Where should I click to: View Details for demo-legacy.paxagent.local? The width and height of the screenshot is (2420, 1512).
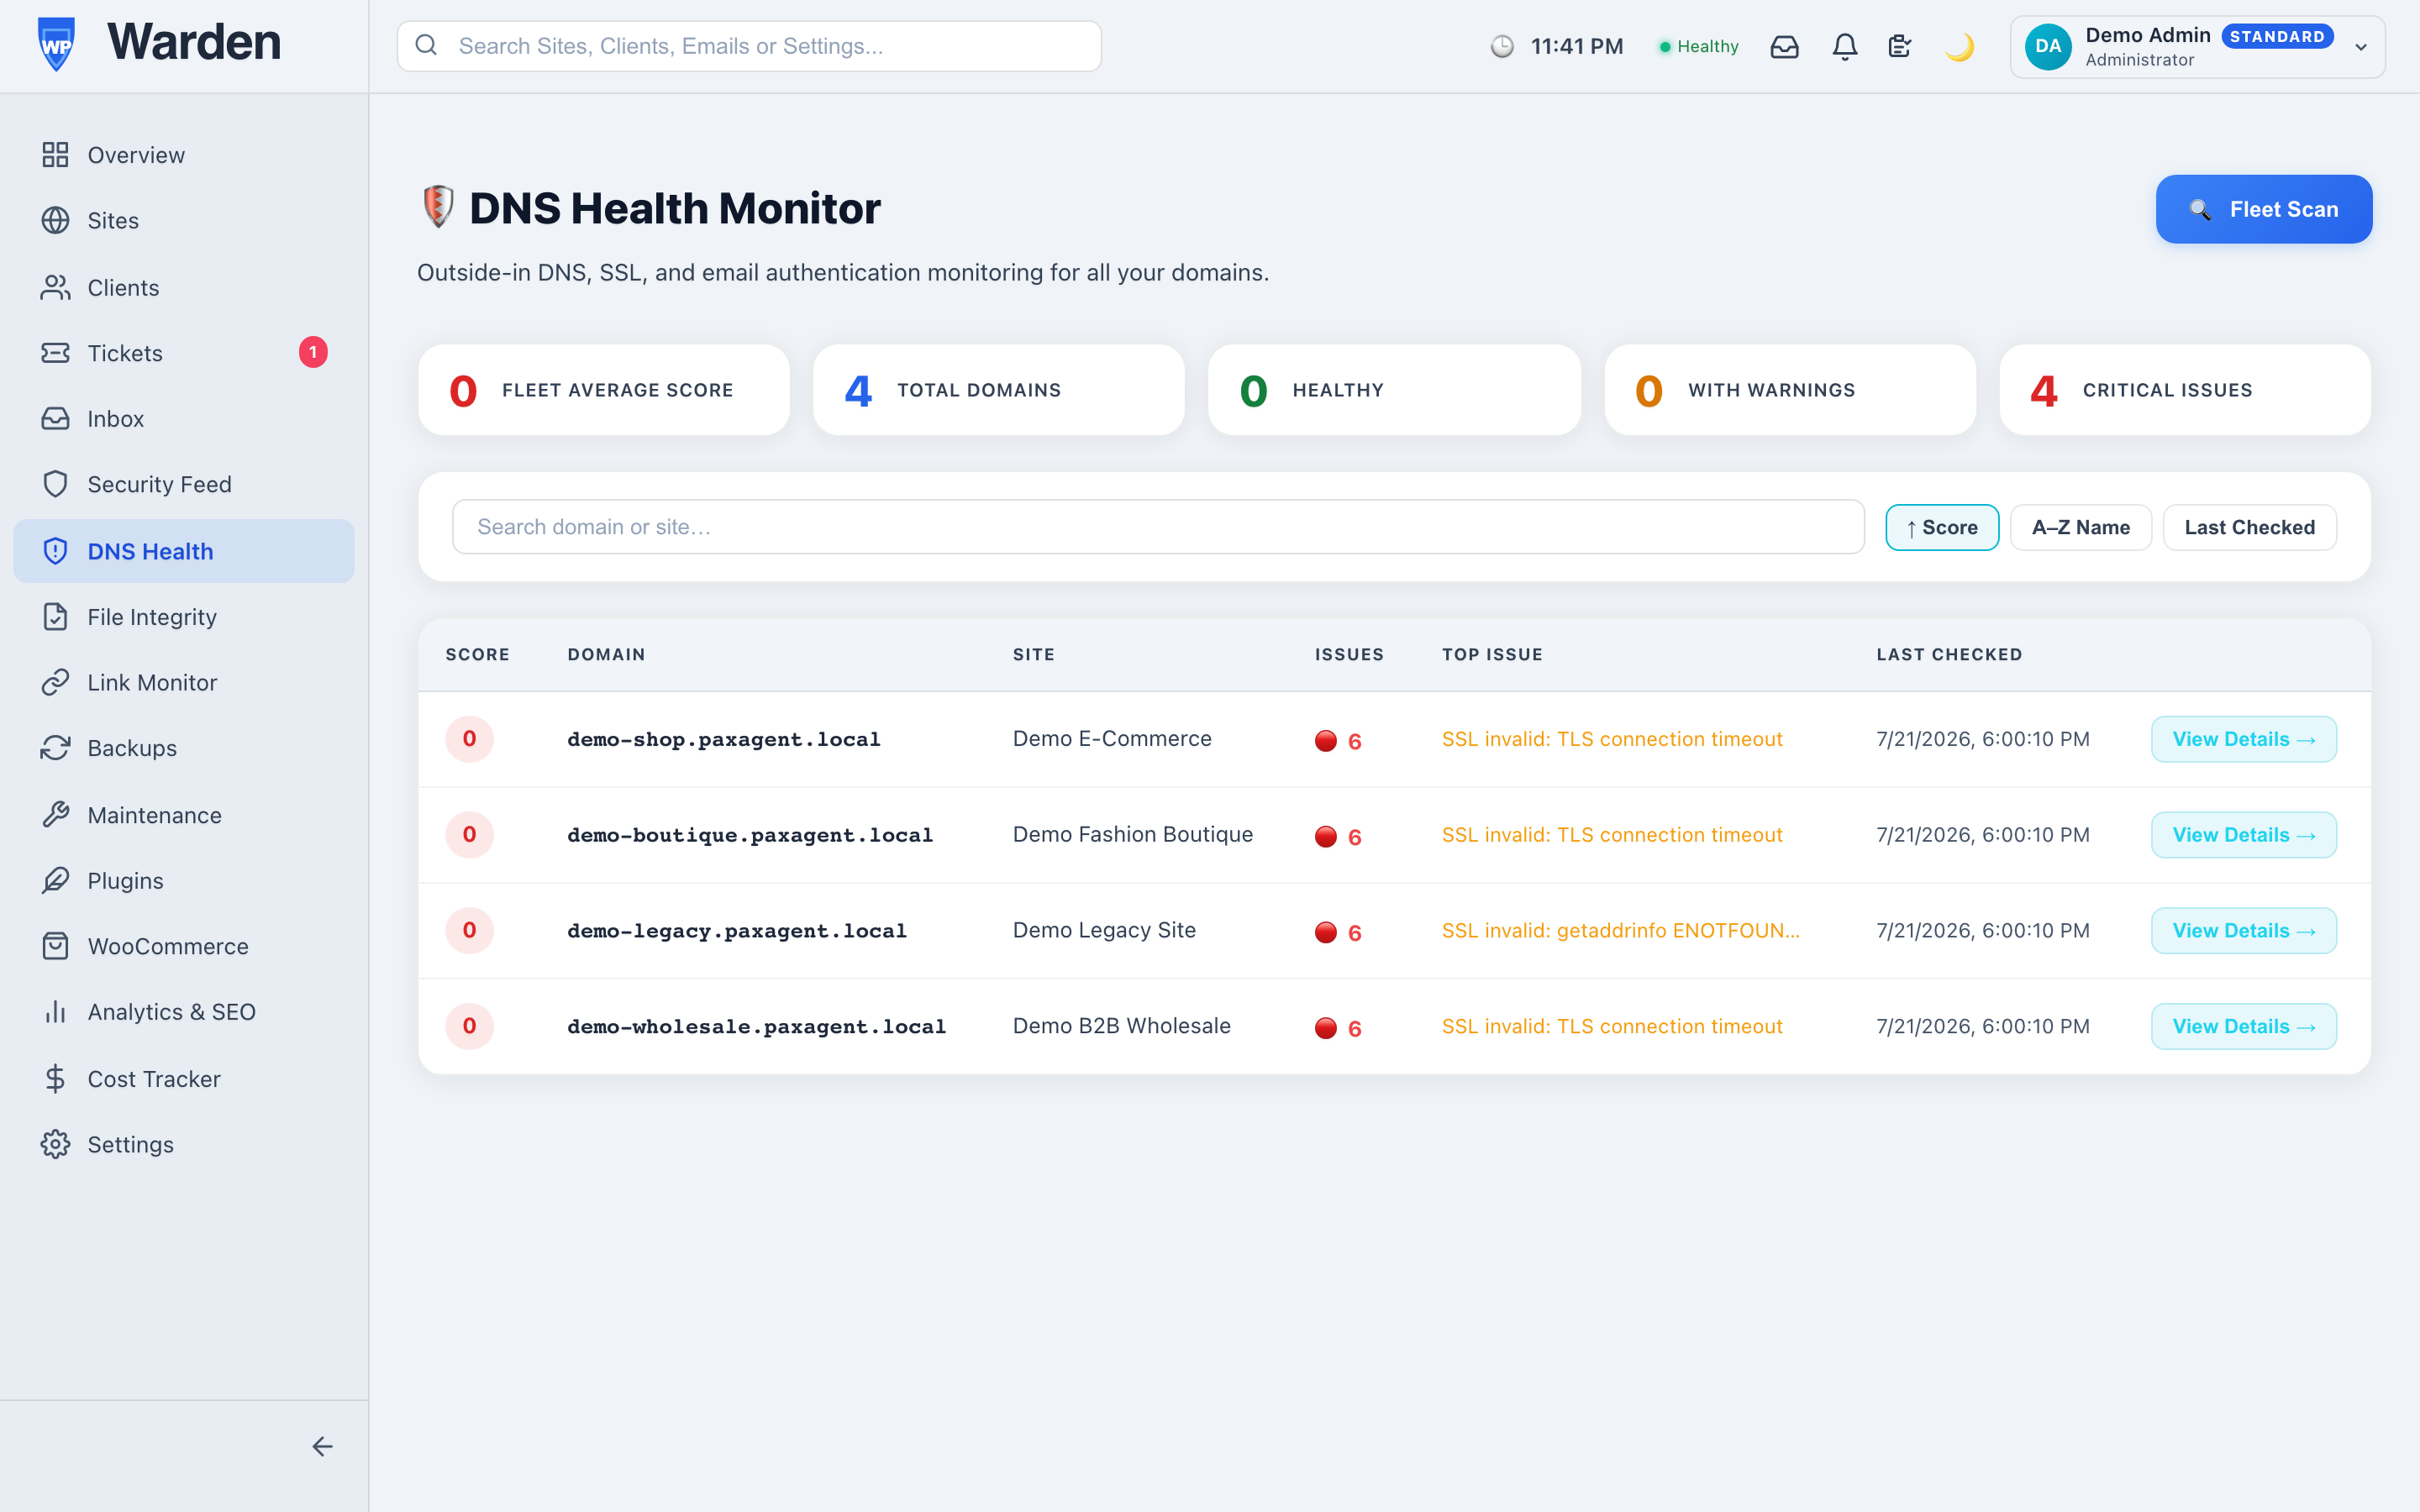tap(2244, 931)
